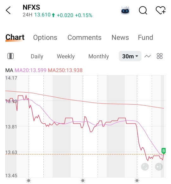Switch to the Options tab
This screenshot has width=171, height=184.
coord(45,38)
